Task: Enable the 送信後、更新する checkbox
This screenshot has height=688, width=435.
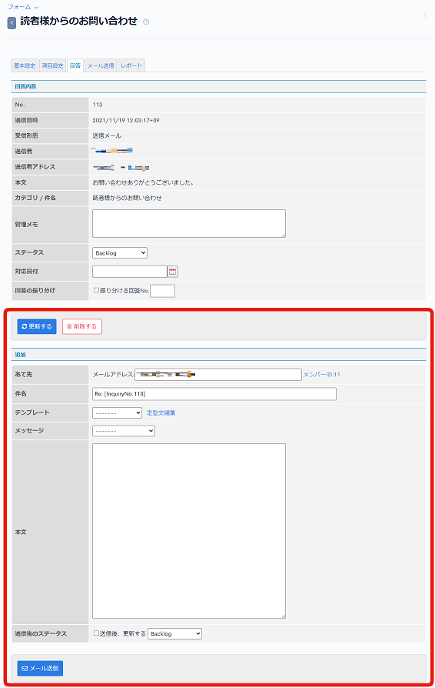Action: [x=96, y=633]
